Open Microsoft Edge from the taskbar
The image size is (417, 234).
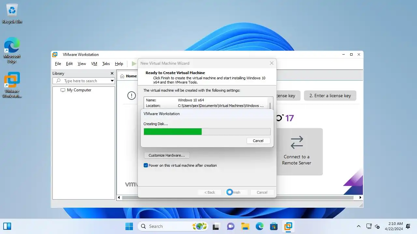[259, 226]
